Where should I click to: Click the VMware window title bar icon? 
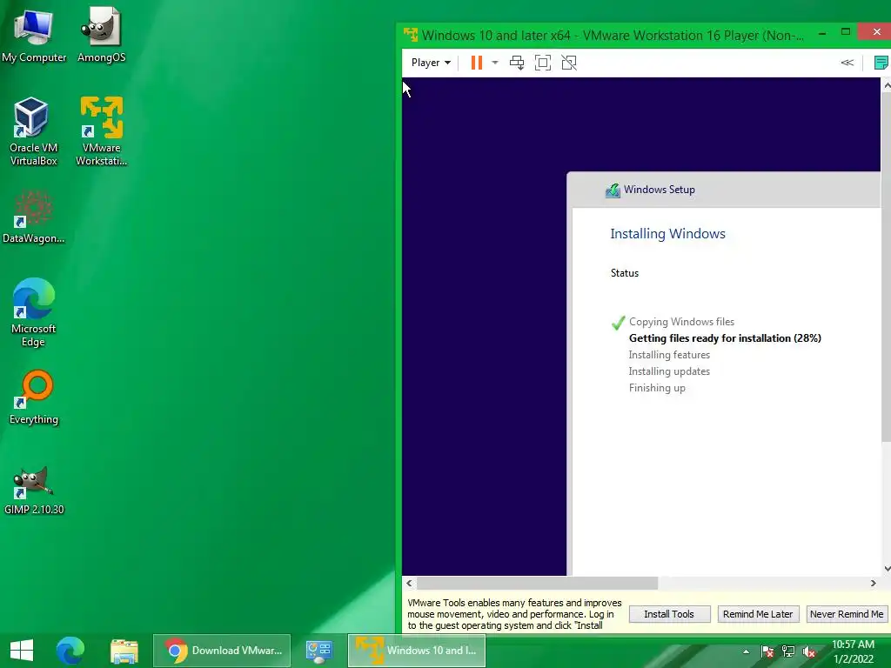point(411,35)
